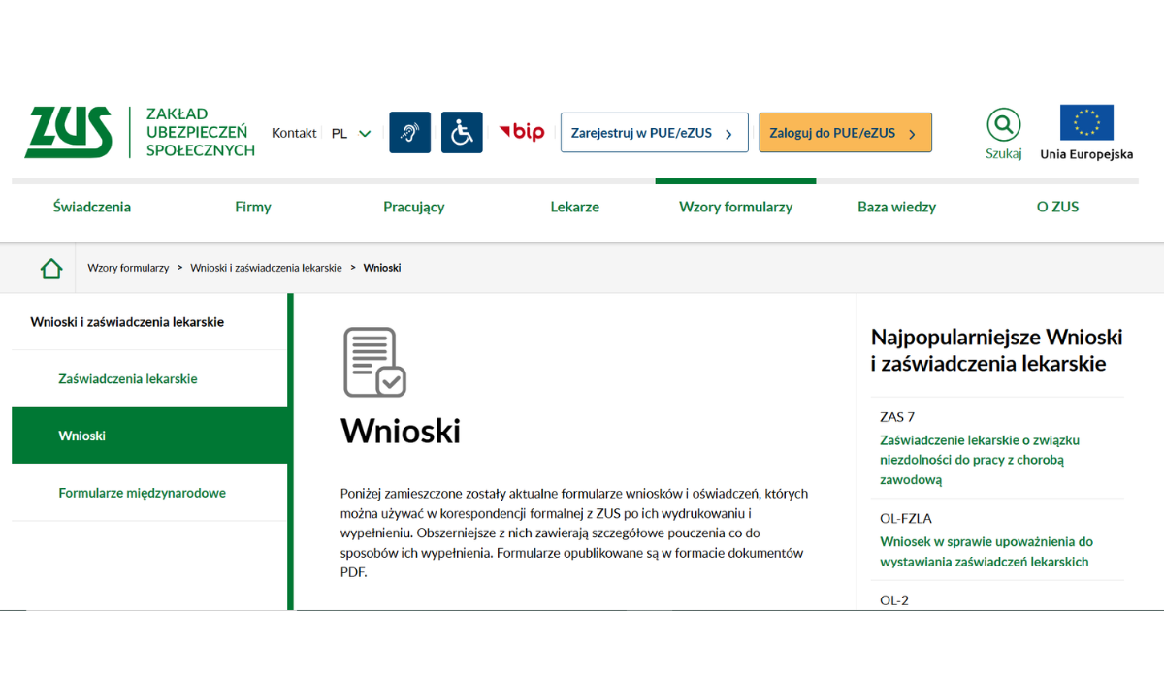Click the Szukaj label under the magnifier
Screen dimensions: 1164x679
point(1004,153)
